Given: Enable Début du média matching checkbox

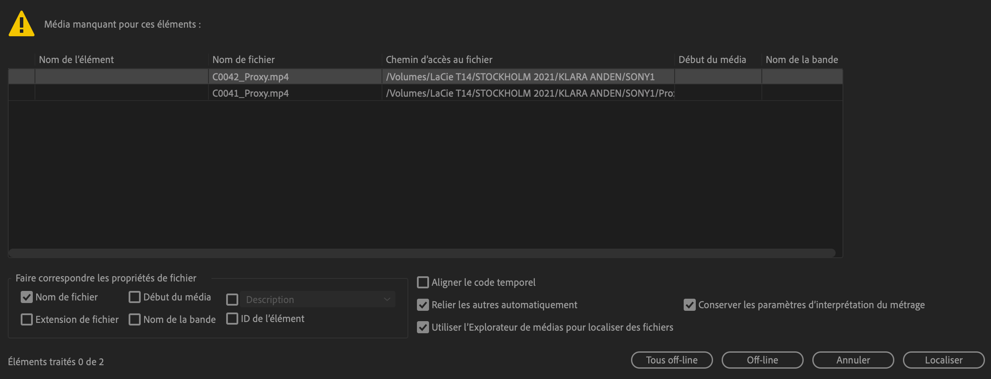Looking at the screenshot, I should (x=135, y=297).
